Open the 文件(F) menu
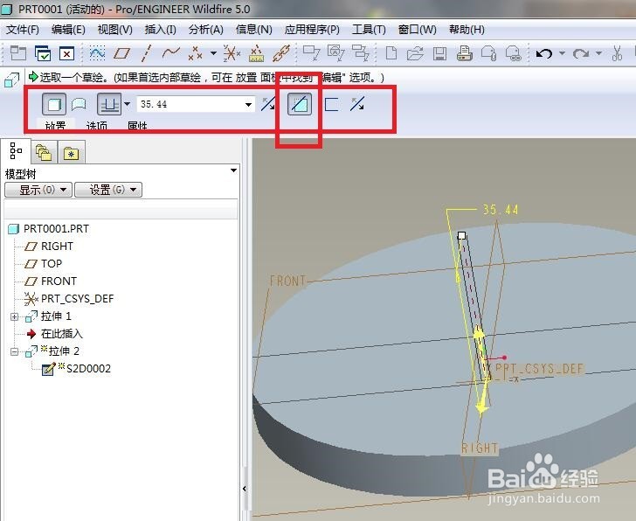Image resolution: width=636 pixels, height=521 pixels. (x=23, y=30)
